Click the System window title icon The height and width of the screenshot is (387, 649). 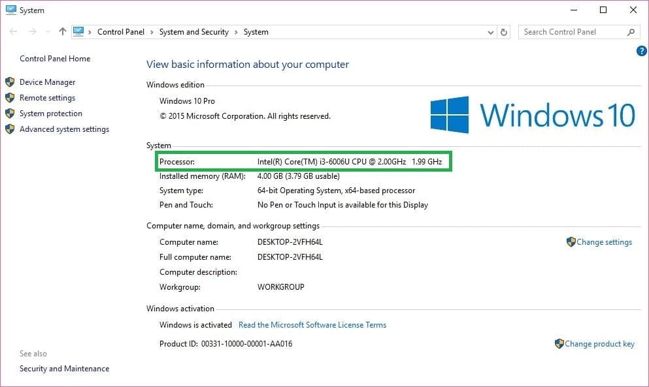tap(10, 10)
